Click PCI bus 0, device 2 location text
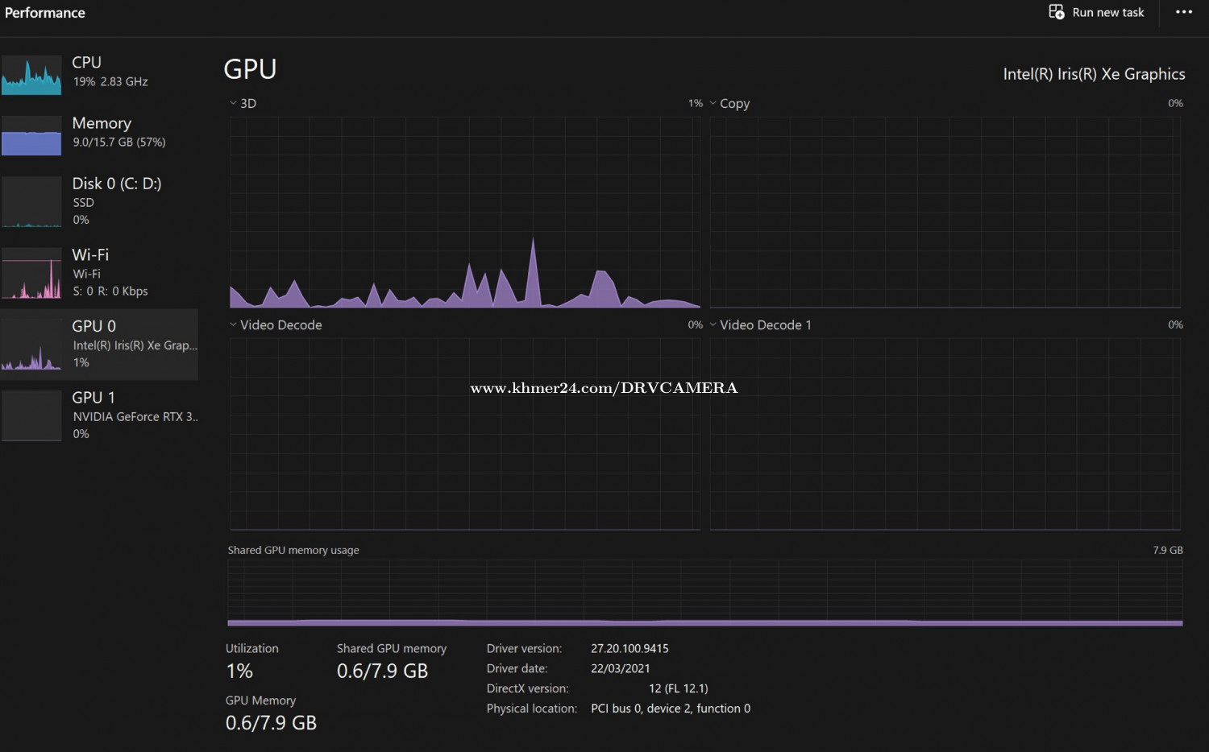 click(671, 709)
